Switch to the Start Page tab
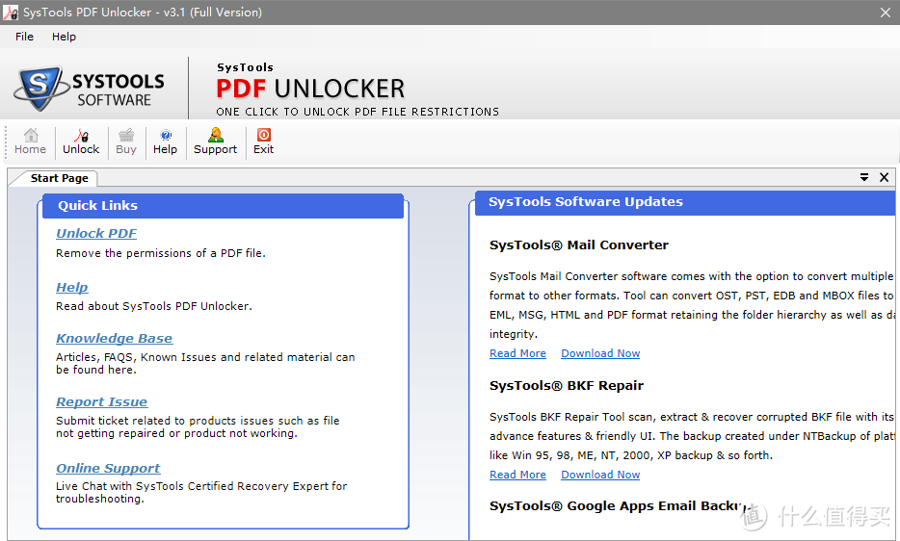Viewport: 900px width, 541px height. coord(59,178)
